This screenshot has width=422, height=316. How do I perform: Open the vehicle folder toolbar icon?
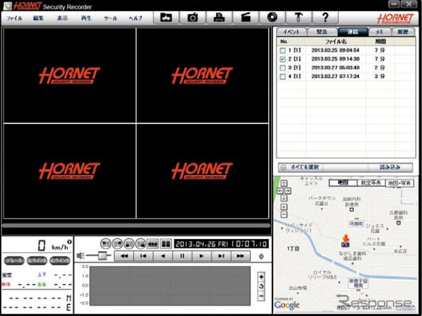[x=166, y=18]
